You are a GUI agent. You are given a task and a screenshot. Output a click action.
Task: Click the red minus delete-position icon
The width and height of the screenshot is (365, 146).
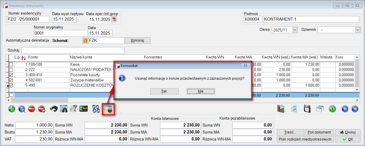31,109
